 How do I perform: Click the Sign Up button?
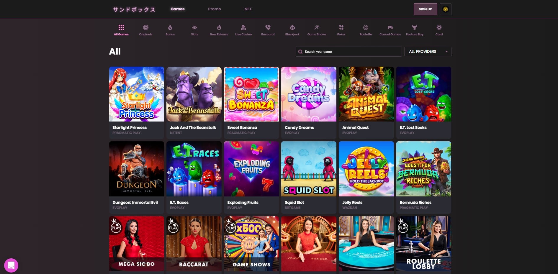tap(425, 9)
